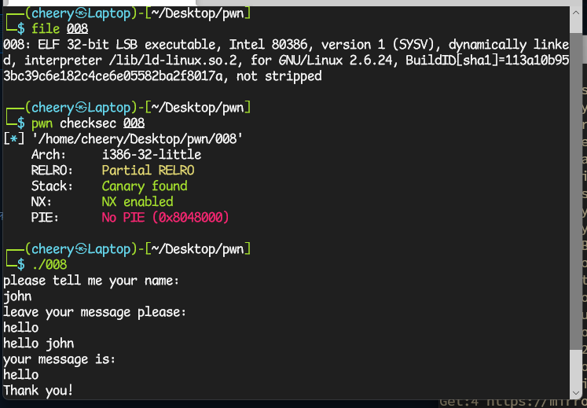Click the green NX enabled value
Screen dimensions: 587x408
(x=138, y=202)
